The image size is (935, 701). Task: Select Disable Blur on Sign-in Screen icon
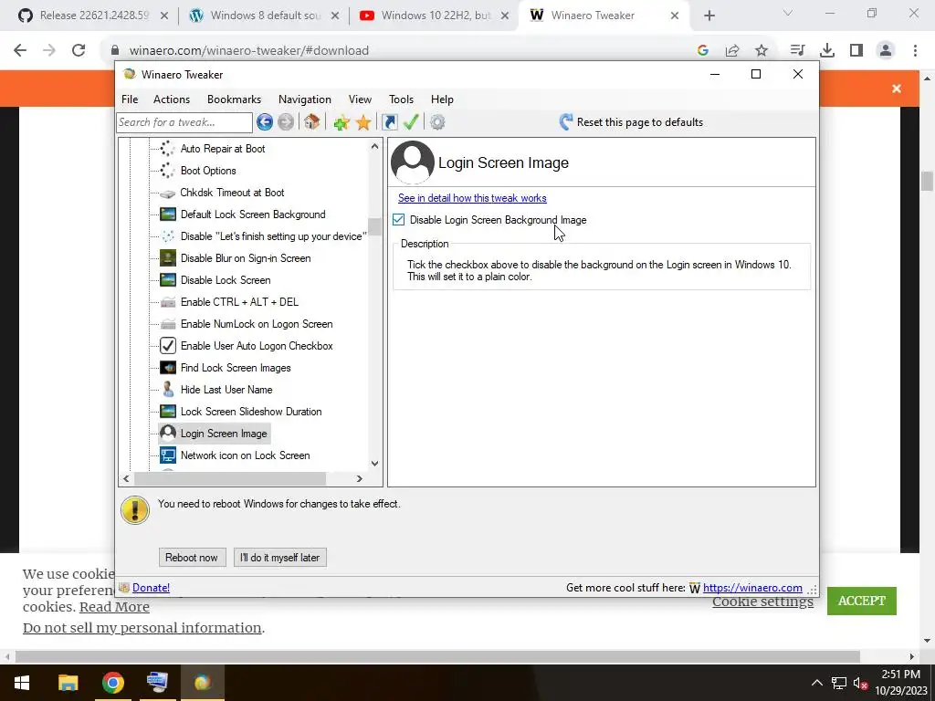click(x=168, y=258)
